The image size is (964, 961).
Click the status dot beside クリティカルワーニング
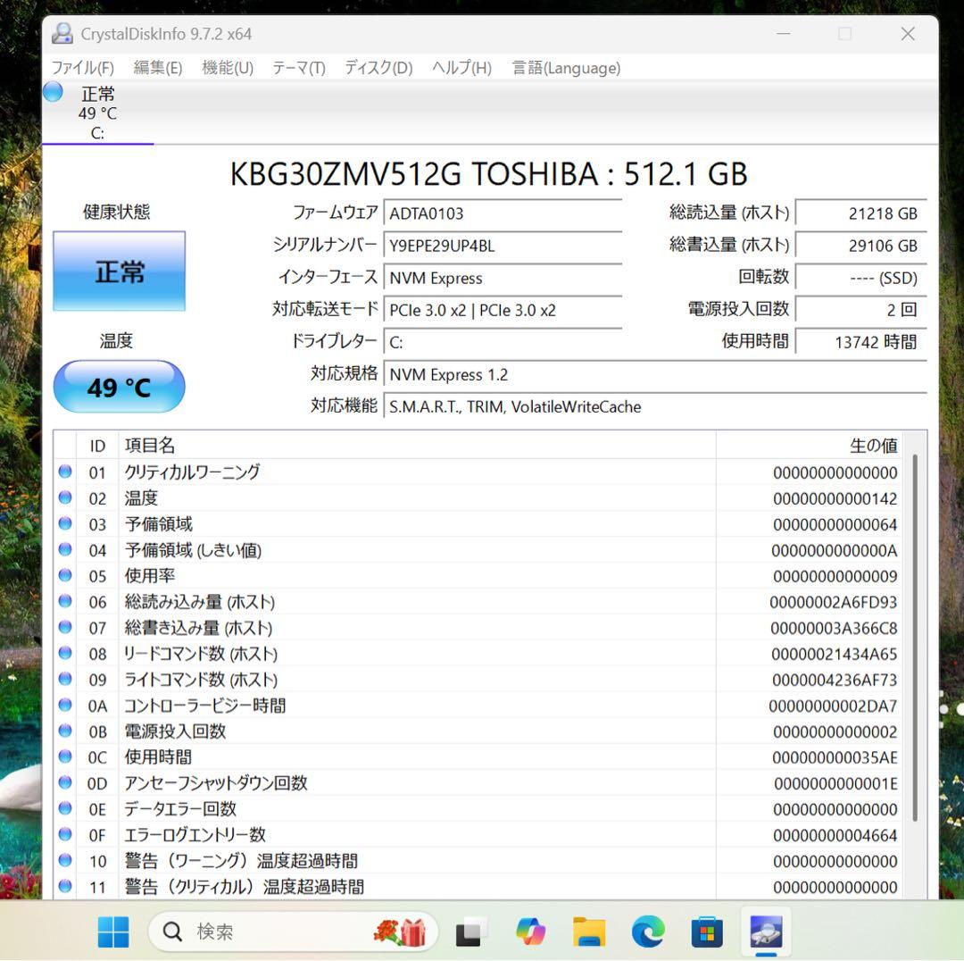pos(65,472)
